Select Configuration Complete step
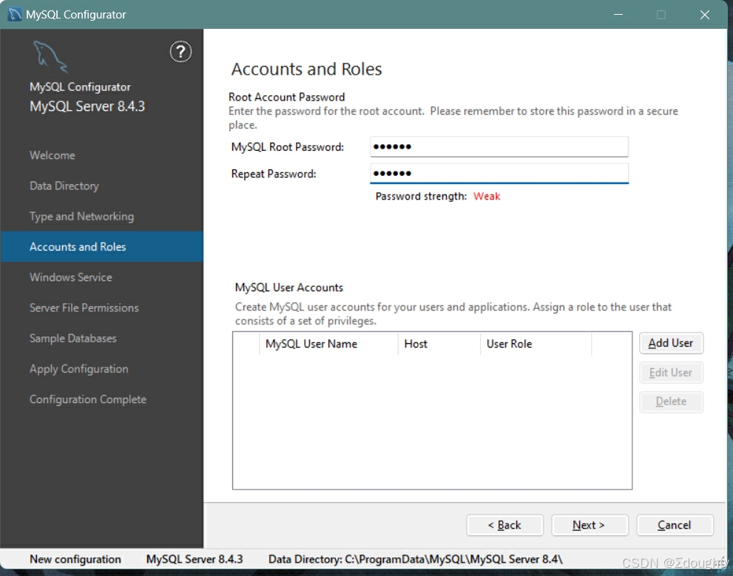Screen dimensions: 733x576 (88, 399)
